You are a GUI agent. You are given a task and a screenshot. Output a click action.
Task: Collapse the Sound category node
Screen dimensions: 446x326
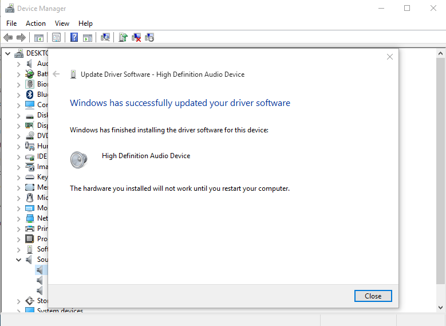19,260
